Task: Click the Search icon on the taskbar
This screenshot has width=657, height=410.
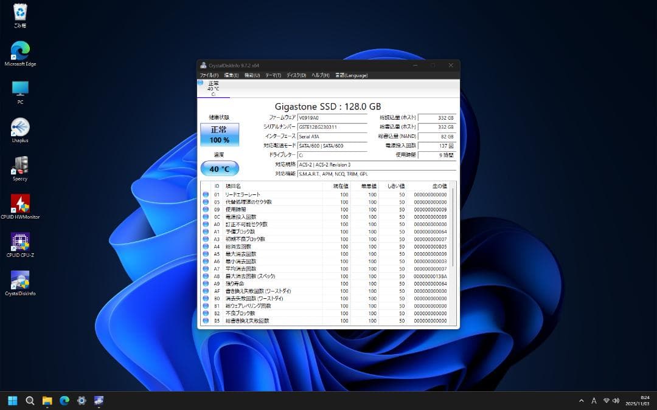Action: tap(29, 400)
